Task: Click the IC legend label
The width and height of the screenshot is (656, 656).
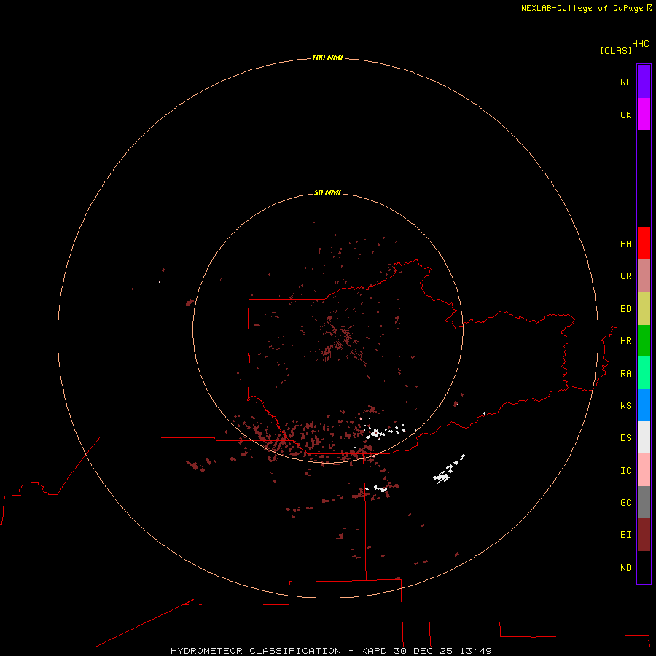Action: pos(626,471)
